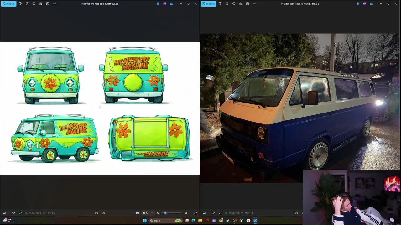Start slideshow in the left Photos window

[x=48, y=4]
